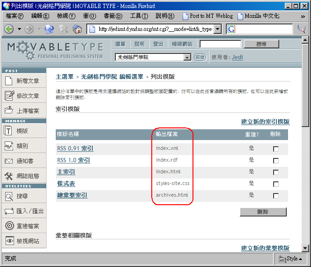
Task: Click the vertical scrollbar down arrow
Action: click(x=305, y=248)
